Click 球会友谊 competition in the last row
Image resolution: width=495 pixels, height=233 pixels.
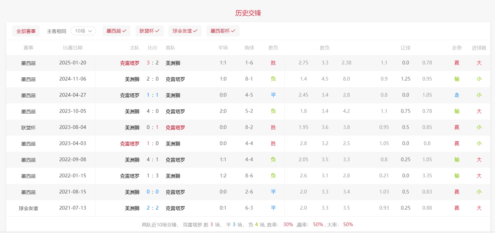pos(28,208)
